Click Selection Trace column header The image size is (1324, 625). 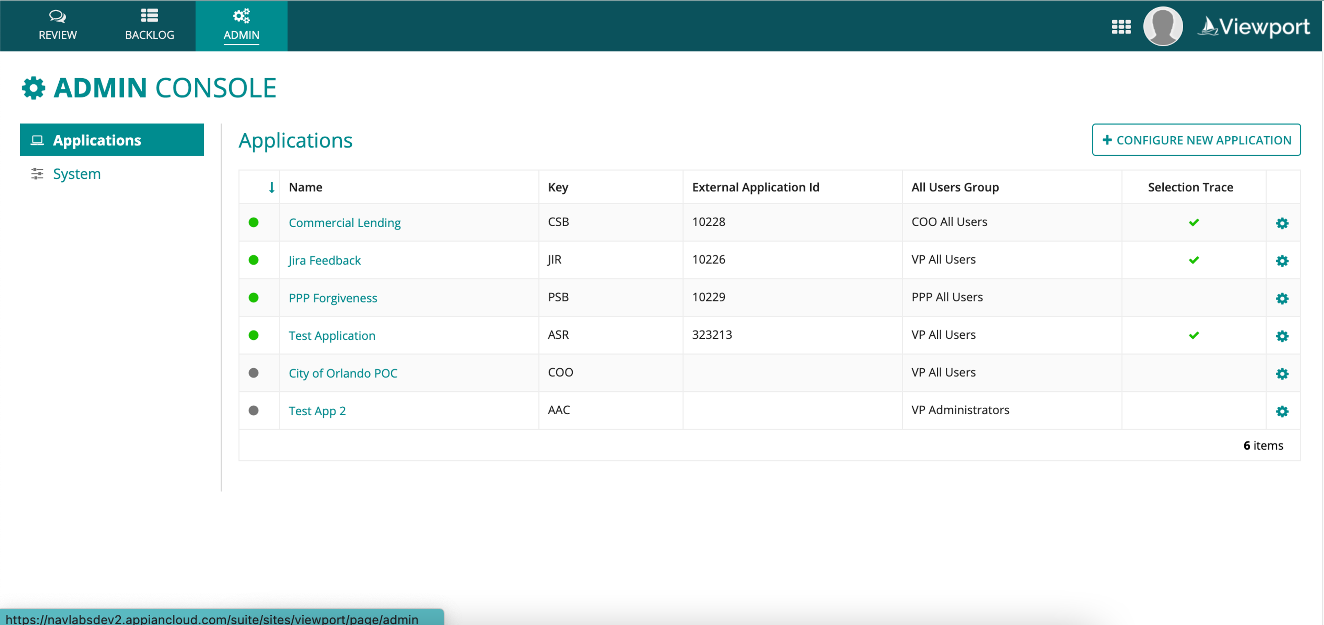click(x=1190, y=187)
